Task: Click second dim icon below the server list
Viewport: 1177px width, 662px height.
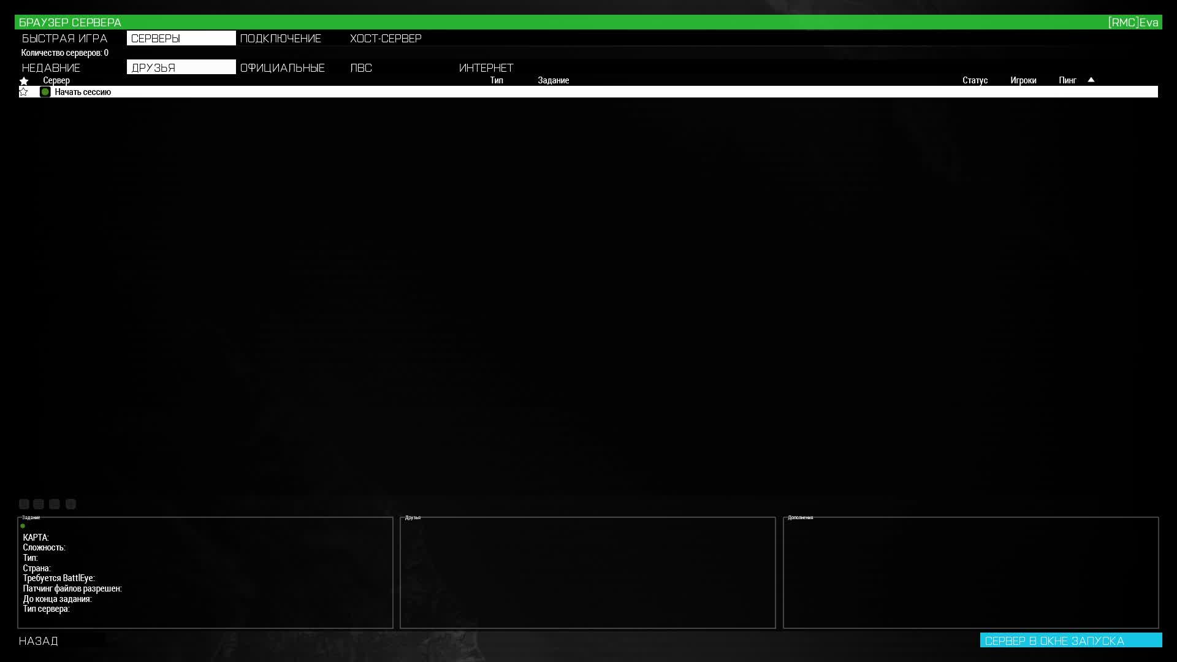Action: (39, 504)
